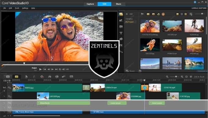Click the Browse icon below library folders

(x=127, y=71)
